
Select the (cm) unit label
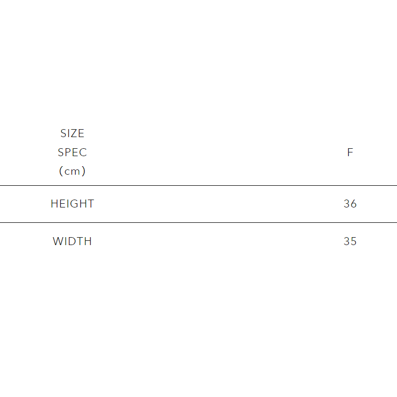coord(72,172)
